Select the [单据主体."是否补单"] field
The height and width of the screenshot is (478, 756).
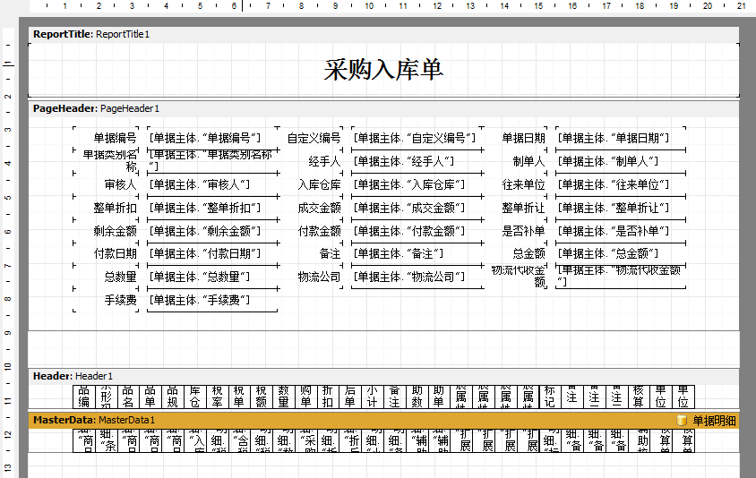(620, 231)
